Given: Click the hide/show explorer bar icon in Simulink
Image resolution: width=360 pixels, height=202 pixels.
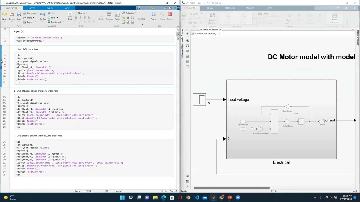Looking at the screenshot, I should 188,33.
